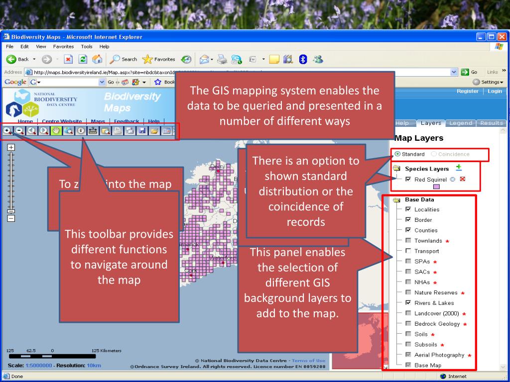Click the Red Squirrel pink color swatch
Screen dimensions: 510x382
point(436,187)
